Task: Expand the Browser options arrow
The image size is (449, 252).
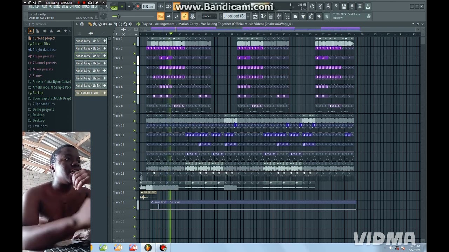Action: (26, 24)
